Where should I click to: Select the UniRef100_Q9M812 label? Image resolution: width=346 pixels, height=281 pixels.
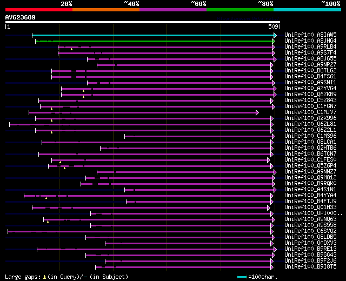pyautogui.click(x=310, y=178)
